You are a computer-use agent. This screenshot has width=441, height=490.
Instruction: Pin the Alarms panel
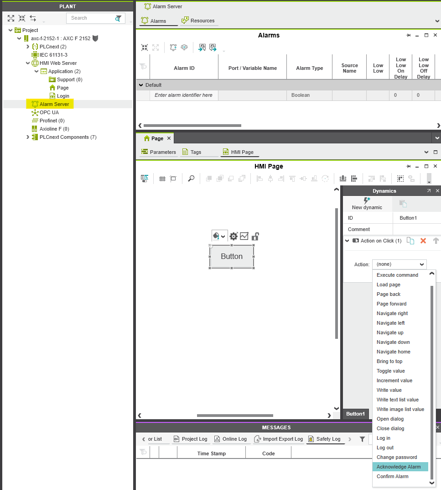click(x=408, y=35)
